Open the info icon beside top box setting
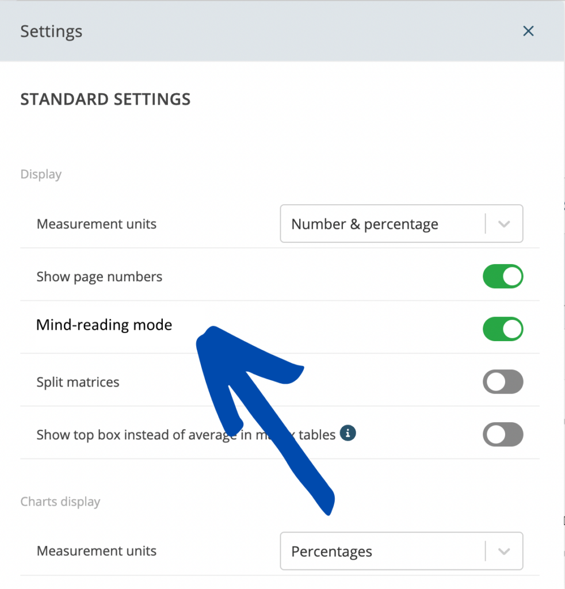Image resolution: width=565 pixels, height=589 pixels. coord(348,433)
